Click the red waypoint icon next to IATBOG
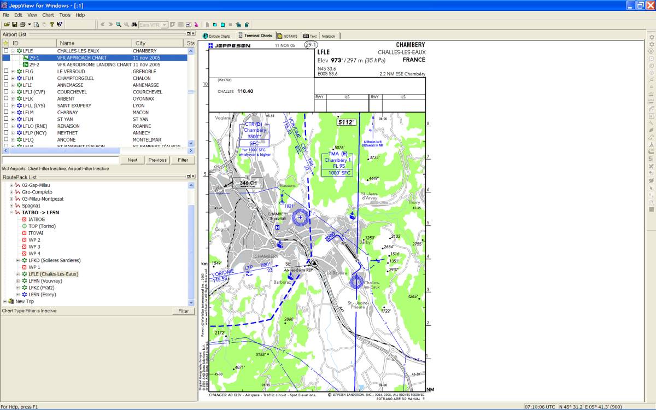The image size is (656, 410). pyautogui.click(x=24, y=219)
